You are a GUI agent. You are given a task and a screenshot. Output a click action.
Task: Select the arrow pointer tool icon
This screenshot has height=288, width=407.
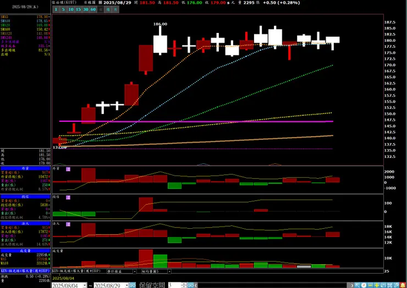358,285
